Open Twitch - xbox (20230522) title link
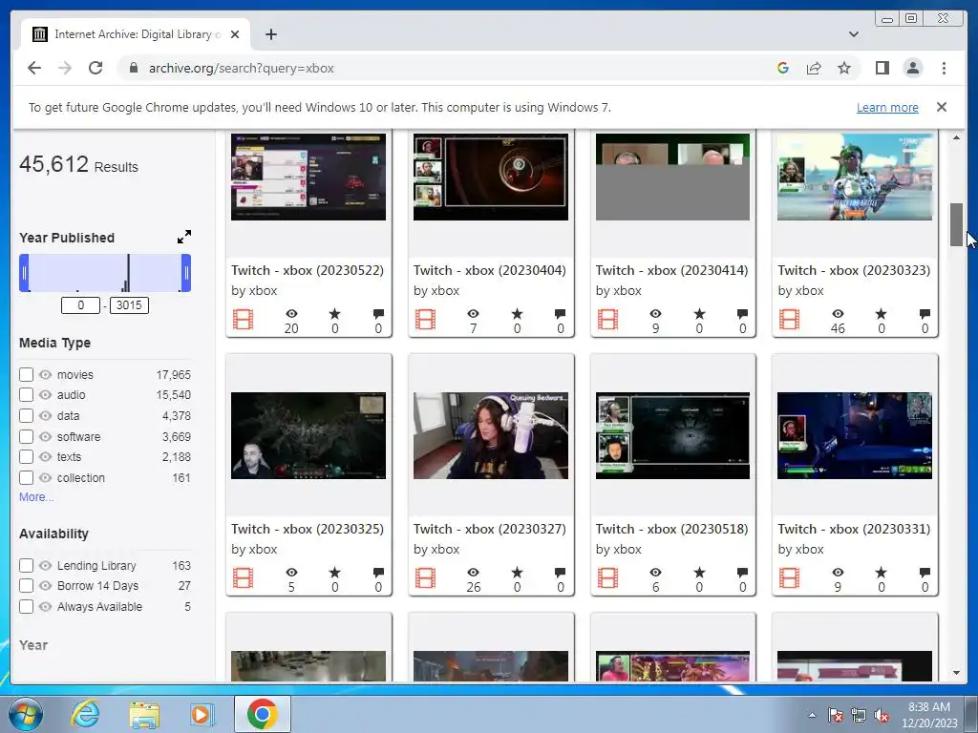 point(308,270)
